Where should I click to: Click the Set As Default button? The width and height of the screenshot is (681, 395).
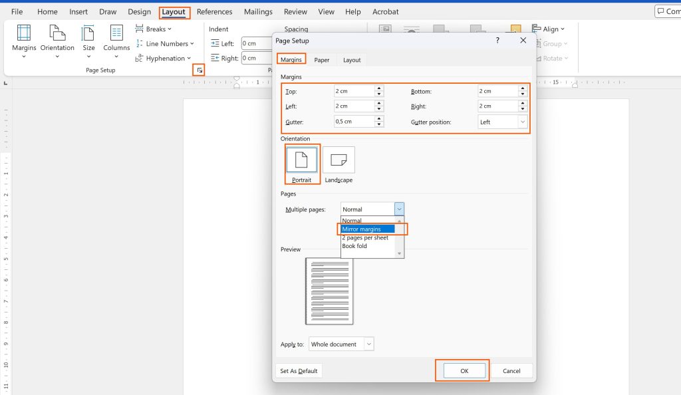(x=298, y=370)
